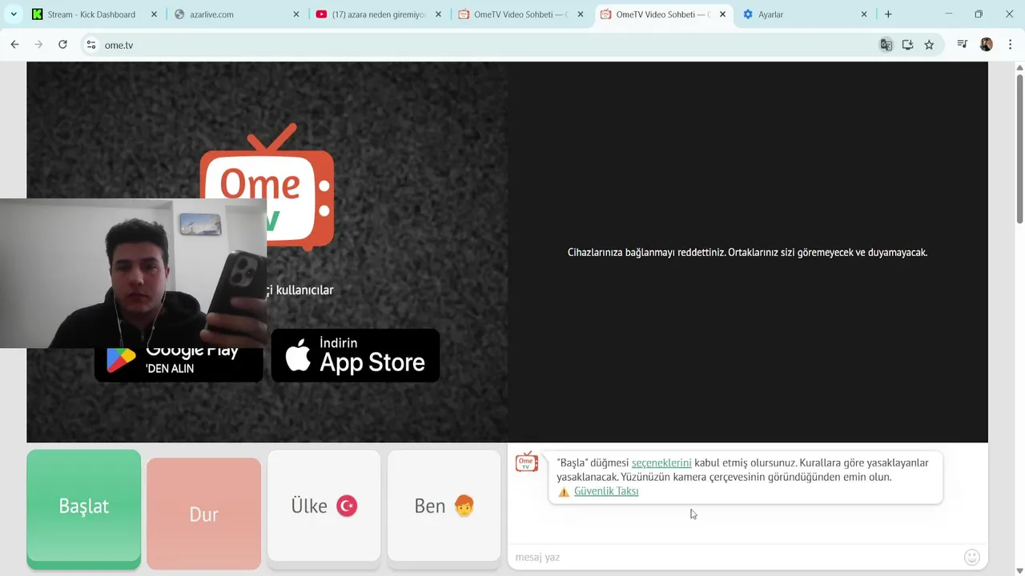Image resolution: width=1025 pixels, height=576 pixels.
Task: Open a new browser tab
Action: (x=888, y=14)
